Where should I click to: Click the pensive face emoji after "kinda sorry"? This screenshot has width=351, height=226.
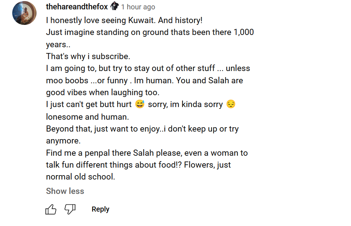[231, 104]
